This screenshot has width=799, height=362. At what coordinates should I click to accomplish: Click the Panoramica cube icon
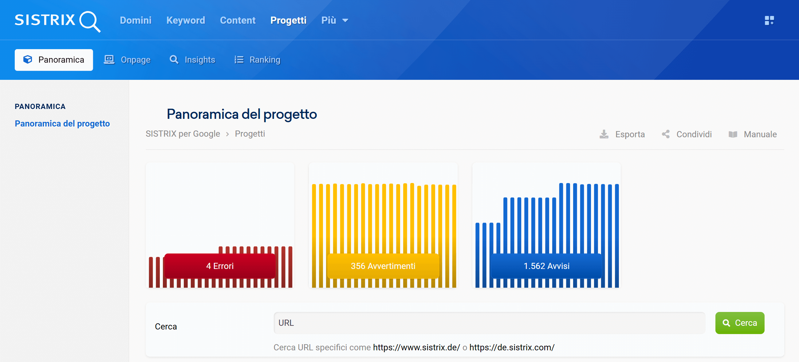[28, 60]
